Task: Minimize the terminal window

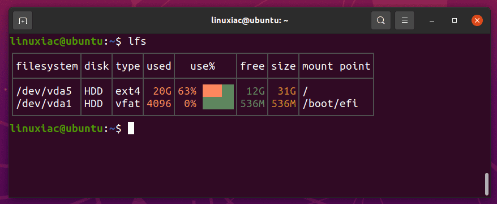Action: [x=431, y=20]
